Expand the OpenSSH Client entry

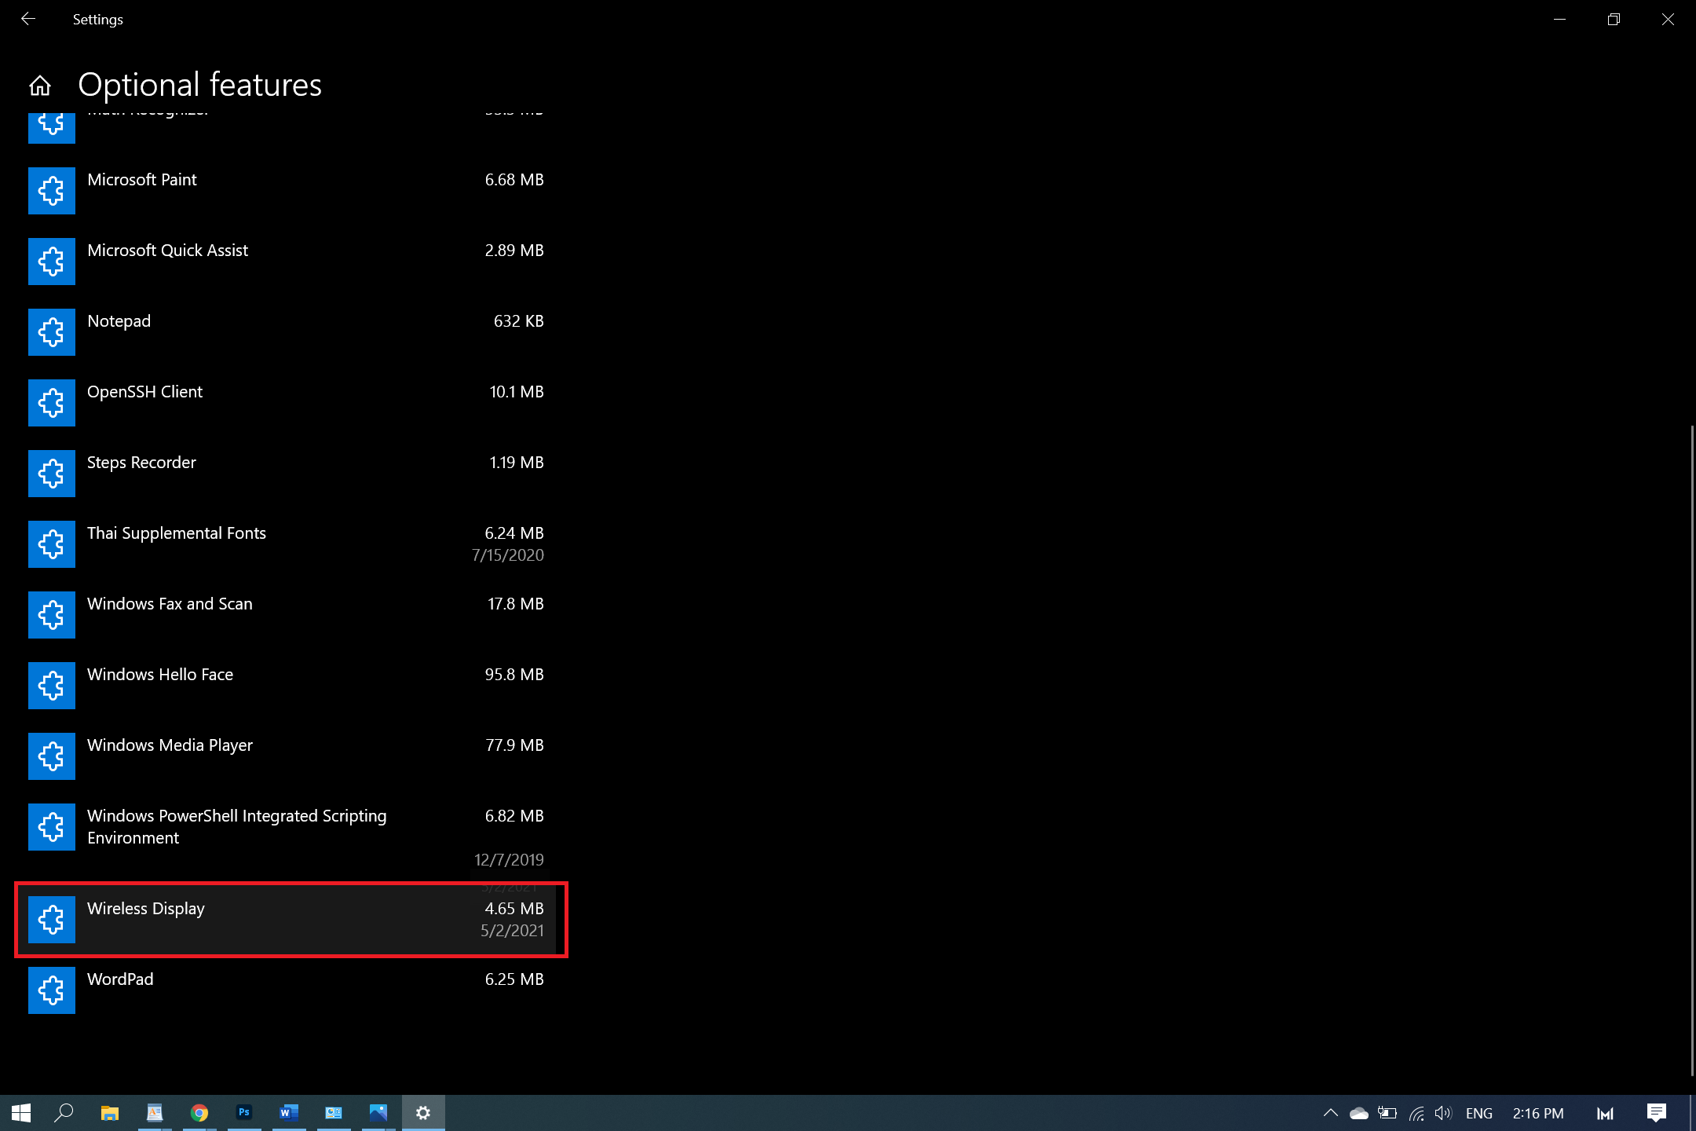pos(286,403)
